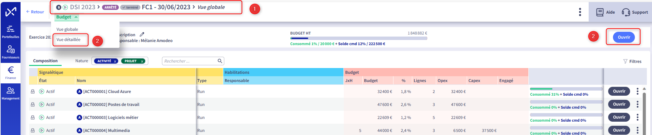The width and height of the screenshot is (652, 135).
Task: Open the Support headset link
Action: (x=635, y=12)
